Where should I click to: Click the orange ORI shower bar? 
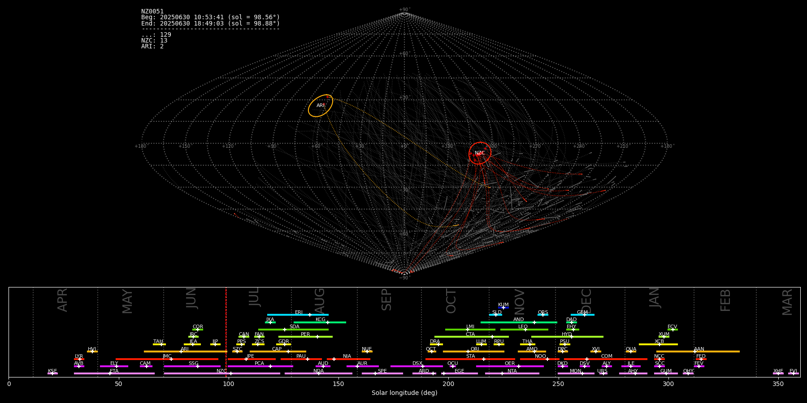click(x=473, y=352)
